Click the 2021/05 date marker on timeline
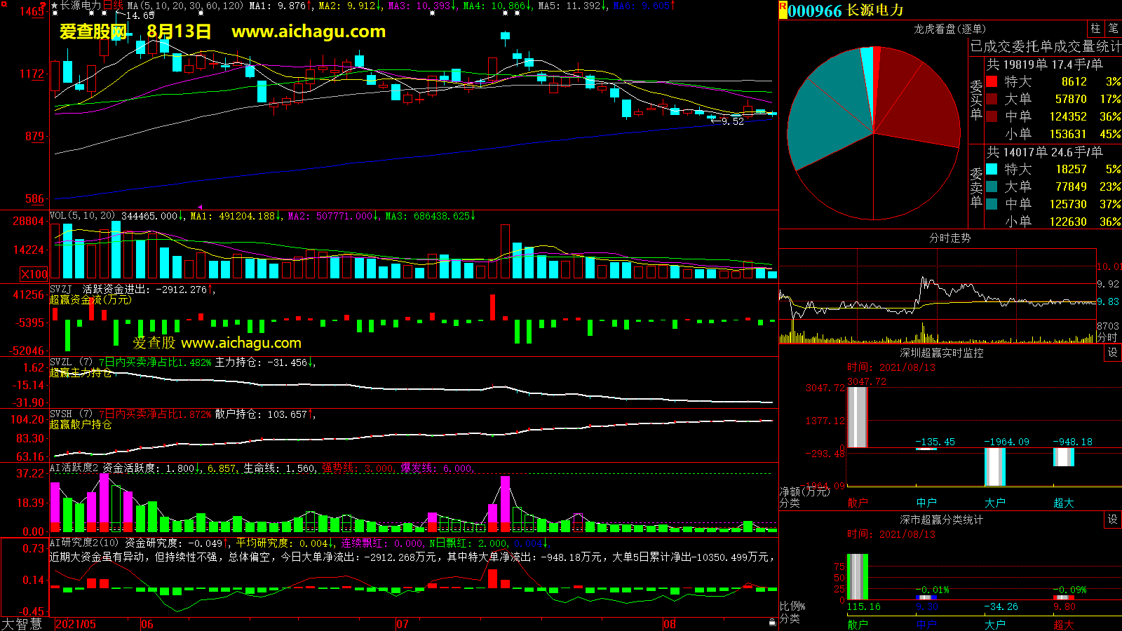 pyautogui.click(x=76, y=624)
